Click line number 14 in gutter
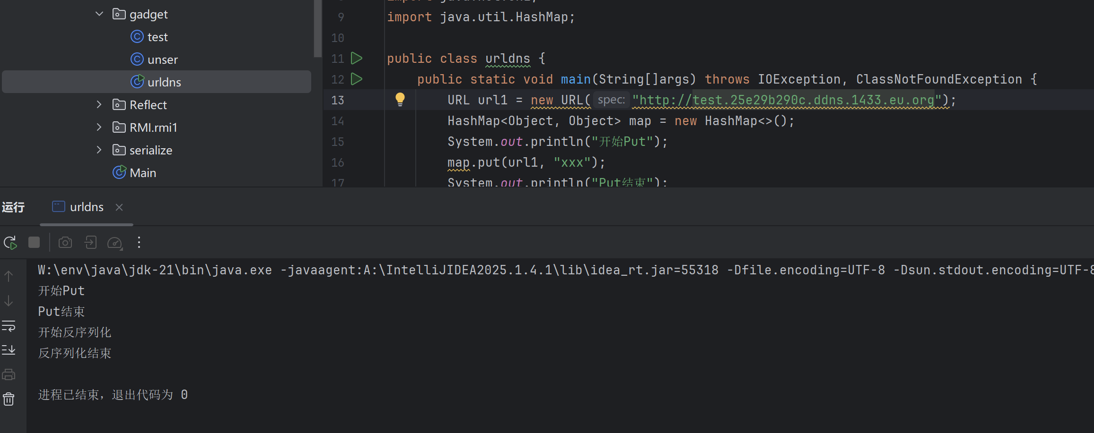Viewport: 1094px width, 433px height. [338, 121]
